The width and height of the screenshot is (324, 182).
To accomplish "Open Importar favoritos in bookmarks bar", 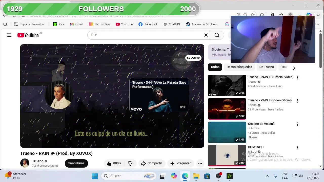I will 29,24.
